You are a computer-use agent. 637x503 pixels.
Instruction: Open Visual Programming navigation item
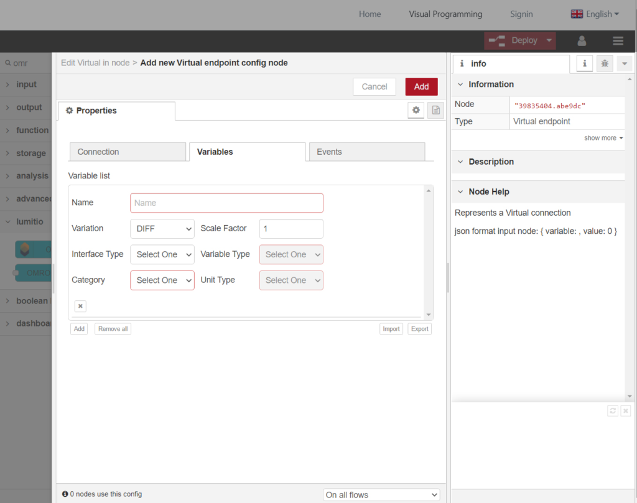click(x=445, y=14)
